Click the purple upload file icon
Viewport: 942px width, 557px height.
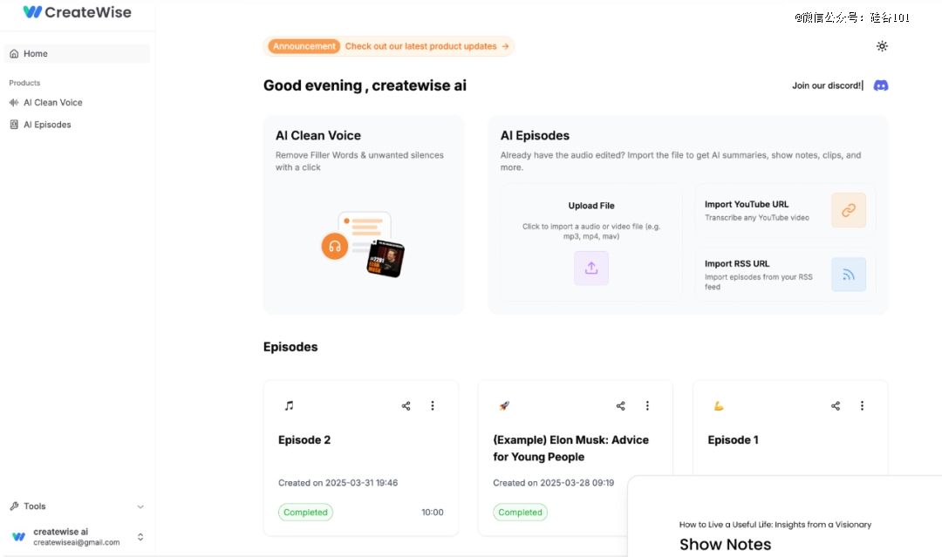(x=591, y=268)
